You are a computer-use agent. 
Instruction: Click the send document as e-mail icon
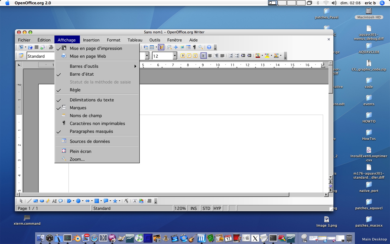(43, 47)
